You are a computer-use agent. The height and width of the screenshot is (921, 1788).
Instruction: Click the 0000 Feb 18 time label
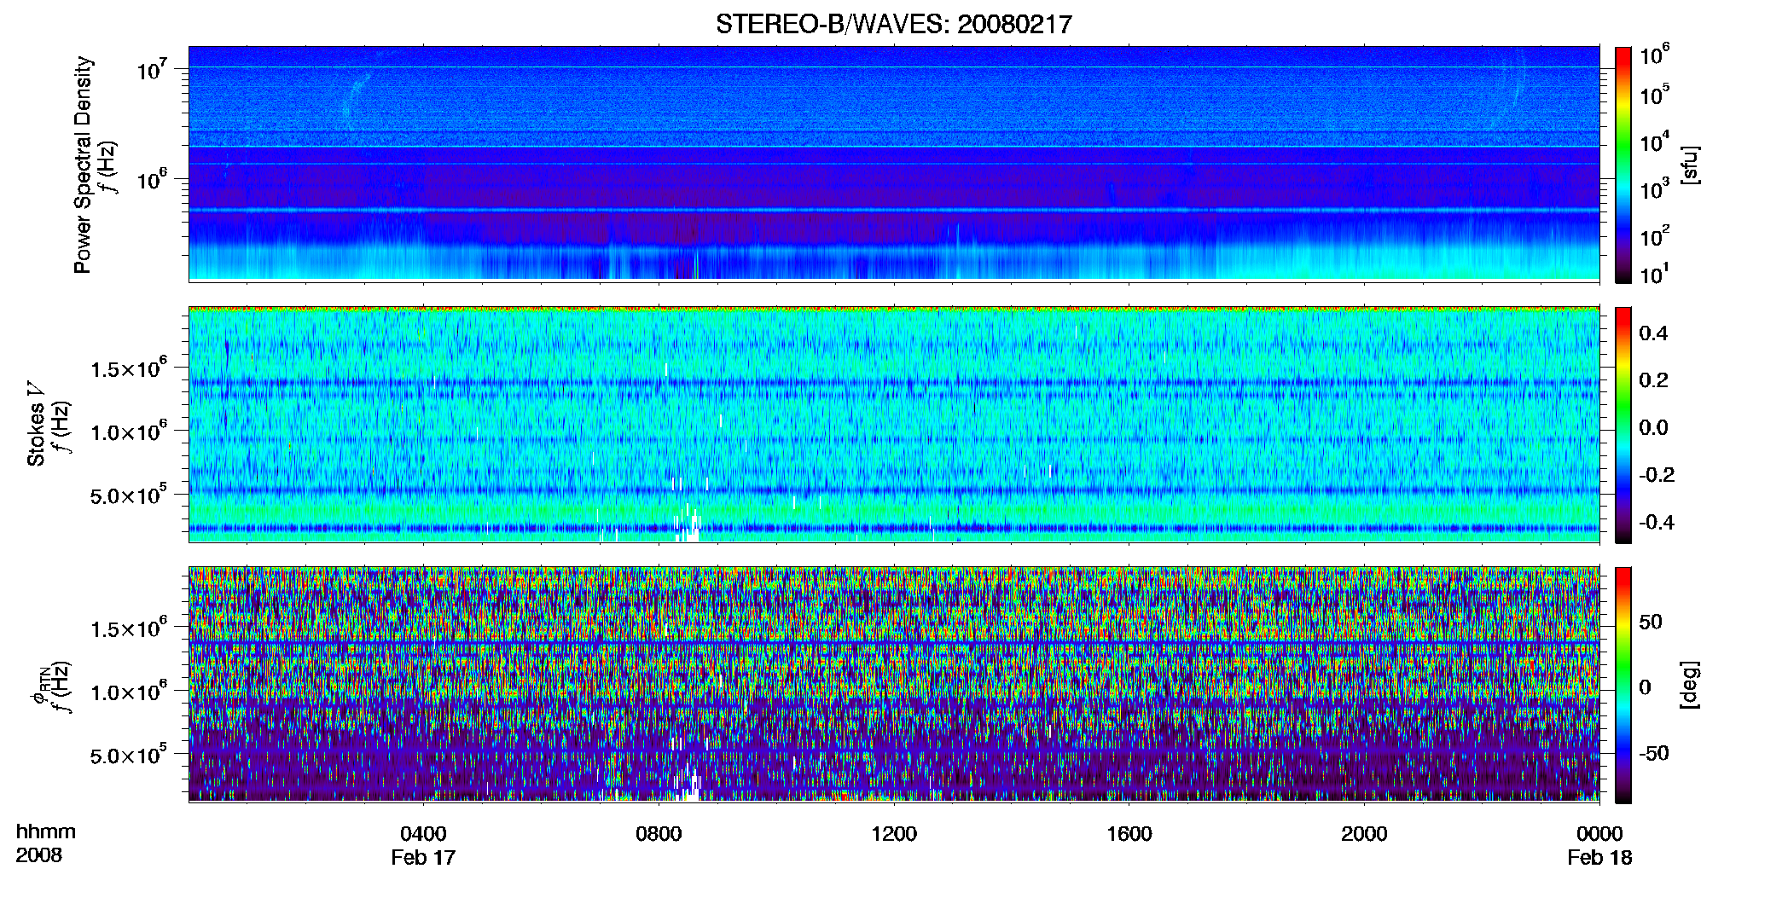point(1599,845)
